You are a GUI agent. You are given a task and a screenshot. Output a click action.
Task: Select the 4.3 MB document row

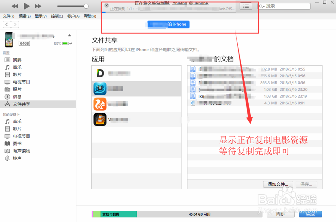(255, 103)
